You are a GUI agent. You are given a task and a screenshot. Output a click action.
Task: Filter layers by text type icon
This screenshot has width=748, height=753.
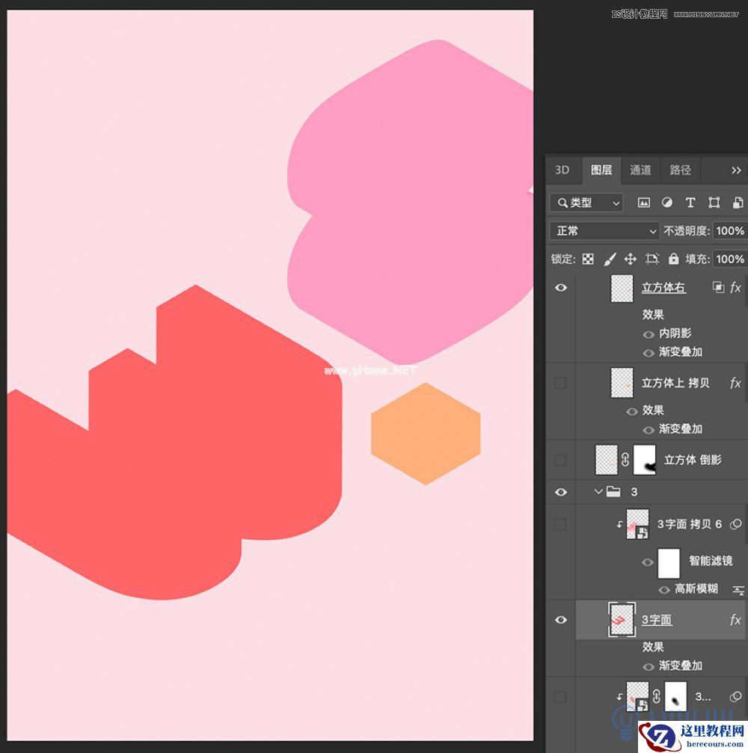point(690,203)
